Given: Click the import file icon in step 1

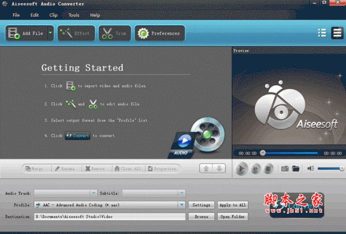Looking at the screenshot, I should [x=70, y=86].
